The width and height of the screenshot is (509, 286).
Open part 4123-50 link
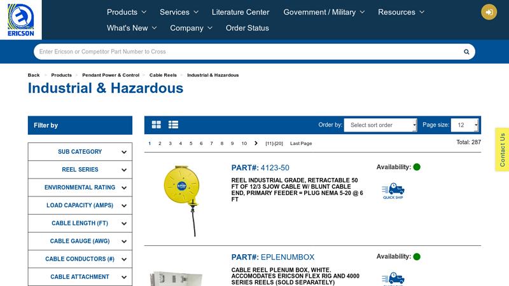click(260, 168)
